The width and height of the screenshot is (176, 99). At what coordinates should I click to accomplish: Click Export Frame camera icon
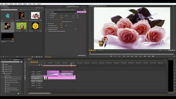tap(153, 56)
